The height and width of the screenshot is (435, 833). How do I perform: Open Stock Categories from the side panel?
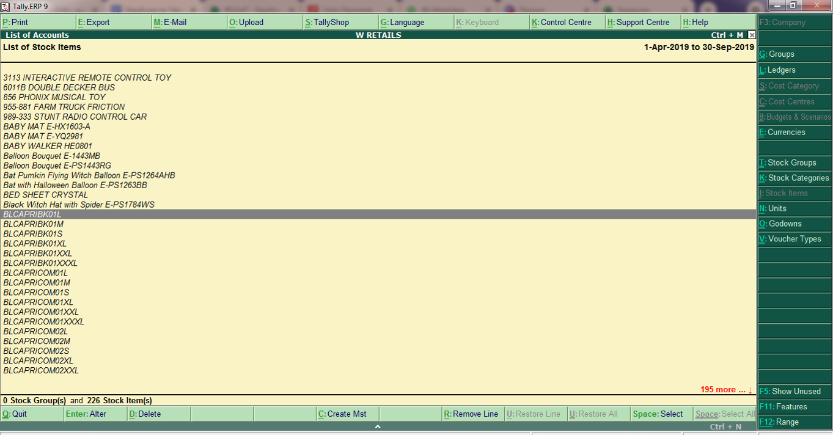point(794,178)
